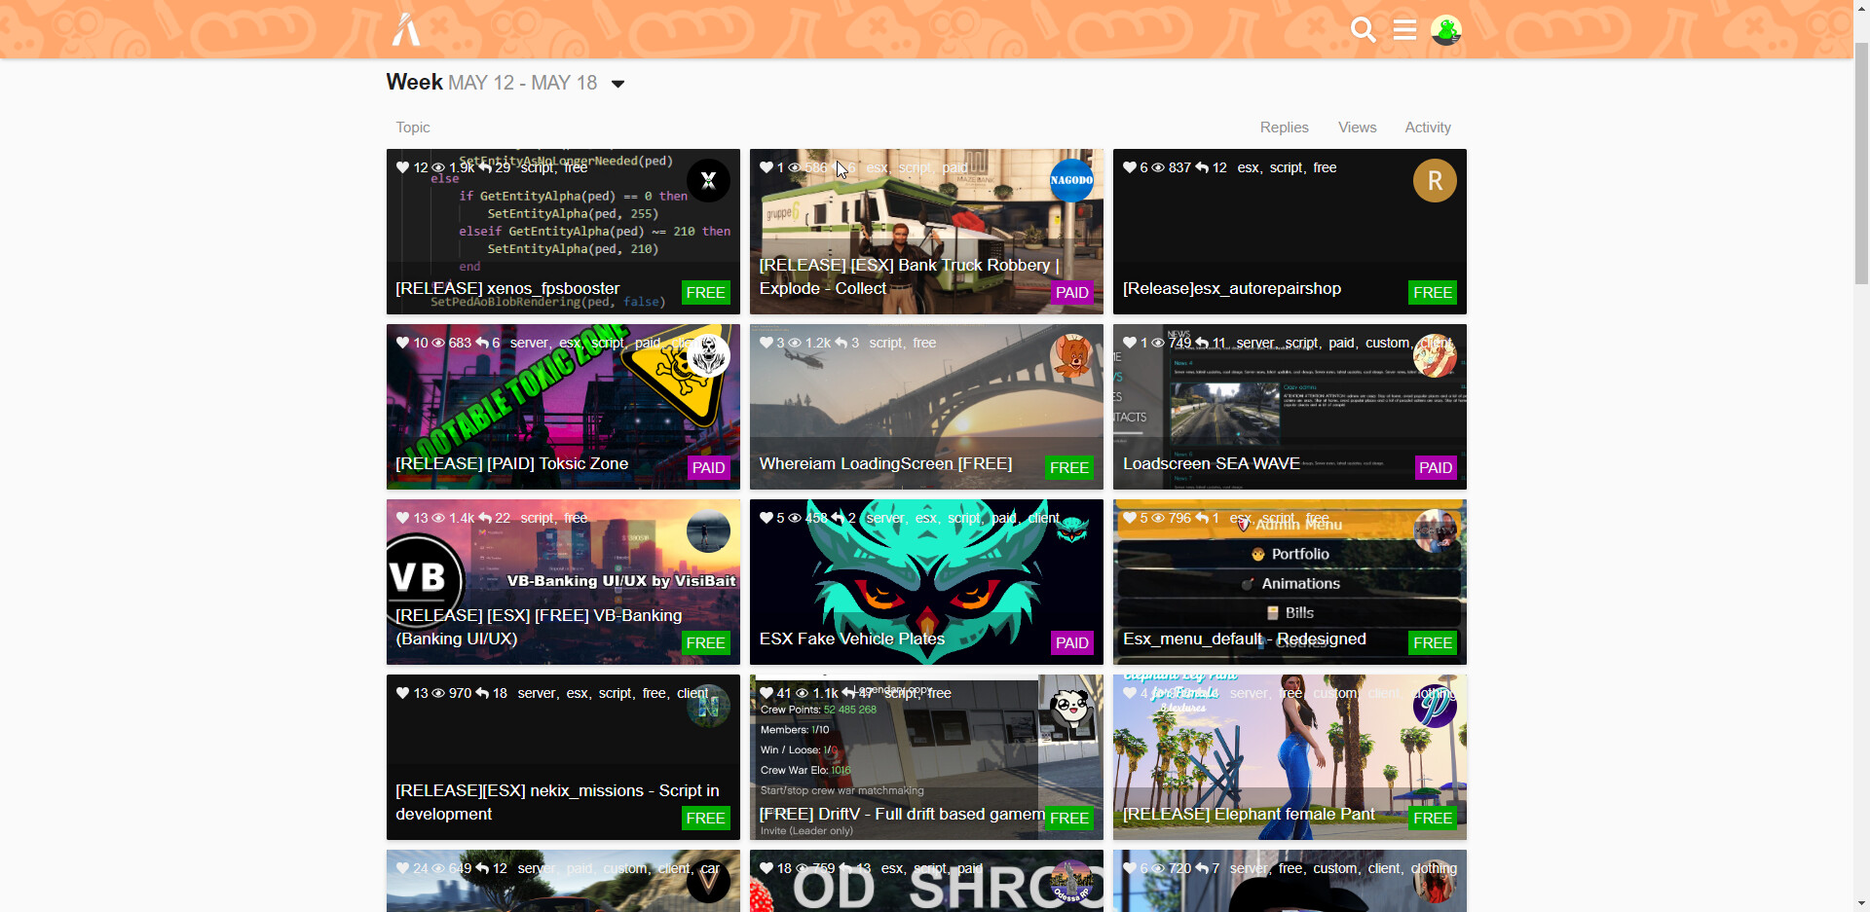Viewport: 1870px width, 912px height.
Task: Open the user profile avatar in header
Action: click(1445, 30)
